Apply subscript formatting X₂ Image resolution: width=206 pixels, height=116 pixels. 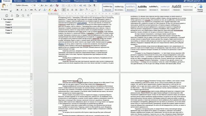(x=35, y=10)
